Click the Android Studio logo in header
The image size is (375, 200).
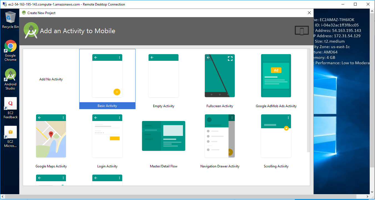31,31
